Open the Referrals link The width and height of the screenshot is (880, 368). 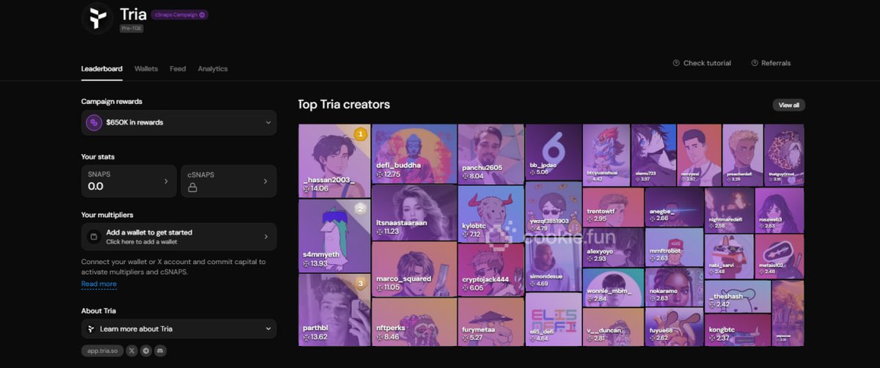(771, 63)
